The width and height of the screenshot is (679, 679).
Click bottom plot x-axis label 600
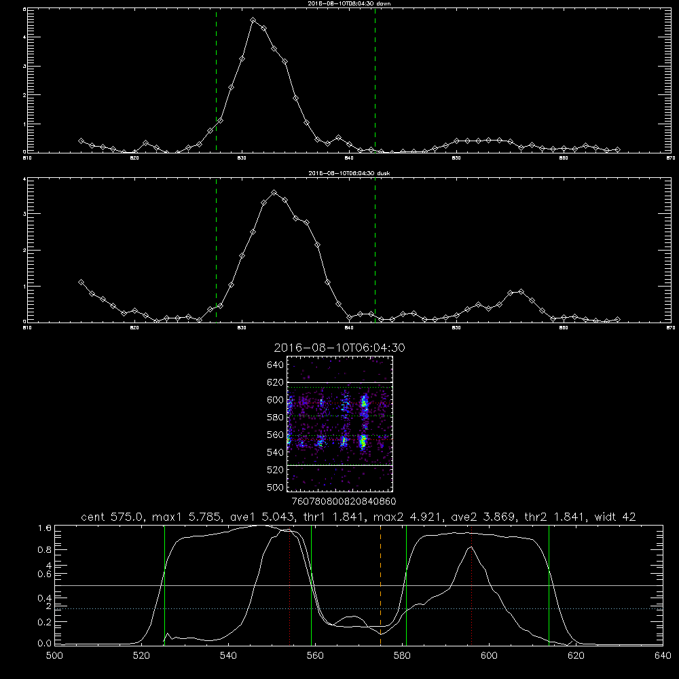(489, 656)
